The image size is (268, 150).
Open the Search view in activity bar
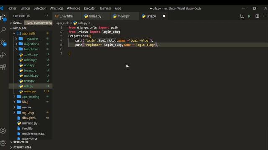pyautogui.click(x=3, y=30)
